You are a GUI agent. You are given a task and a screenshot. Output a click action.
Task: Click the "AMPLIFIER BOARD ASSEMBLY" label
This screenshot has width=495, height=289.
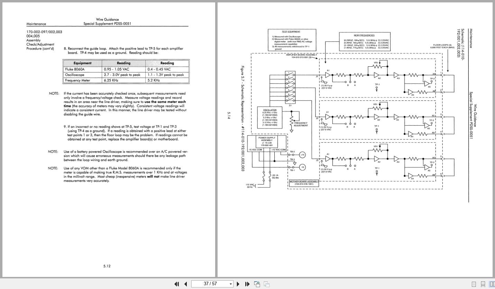point(301,55)
